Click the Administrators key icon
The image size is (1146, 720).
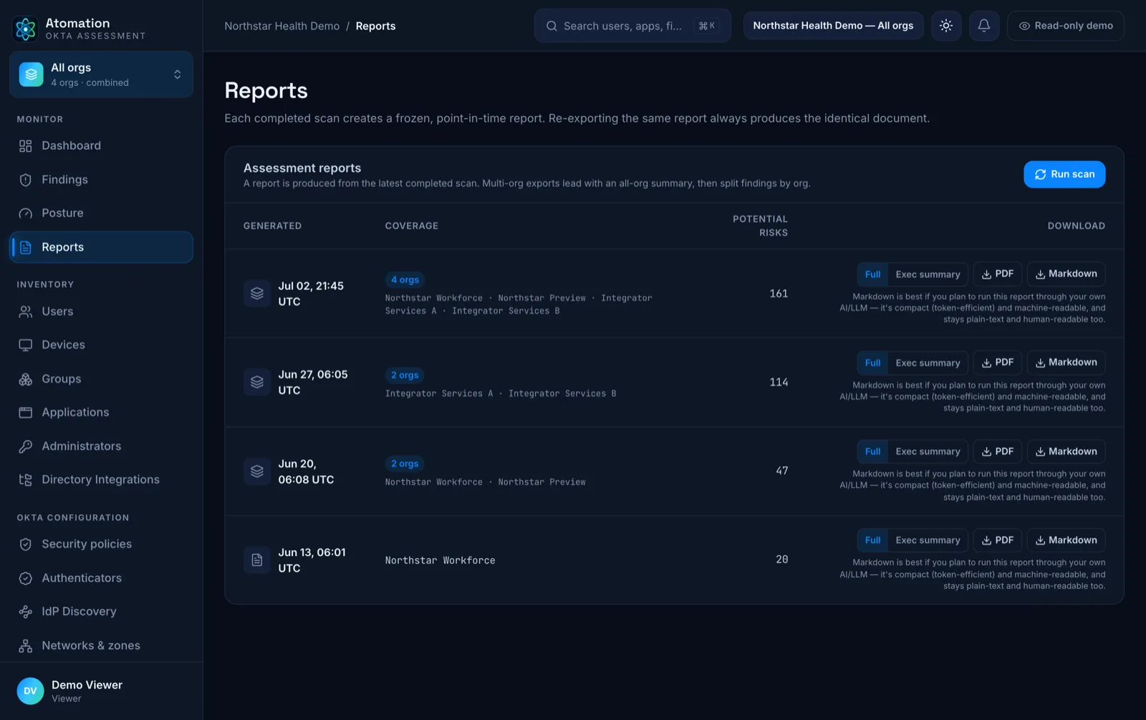[26, 446]
